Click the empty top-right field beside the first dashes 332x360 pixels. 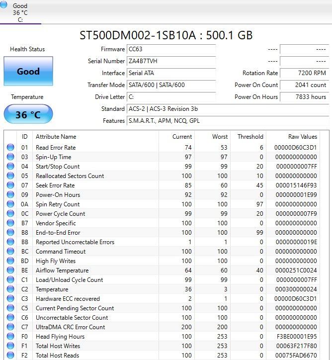click(x=305, y=49)
